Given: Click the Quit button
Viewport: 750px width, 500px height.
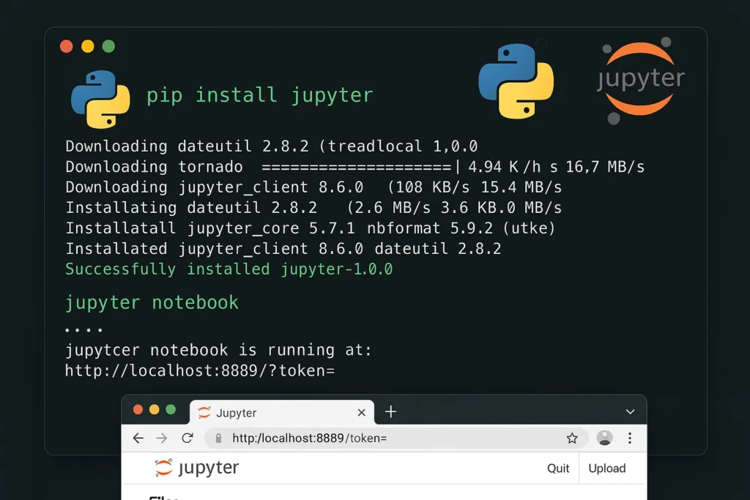Looking at the screenshot, I should [558, 468].
